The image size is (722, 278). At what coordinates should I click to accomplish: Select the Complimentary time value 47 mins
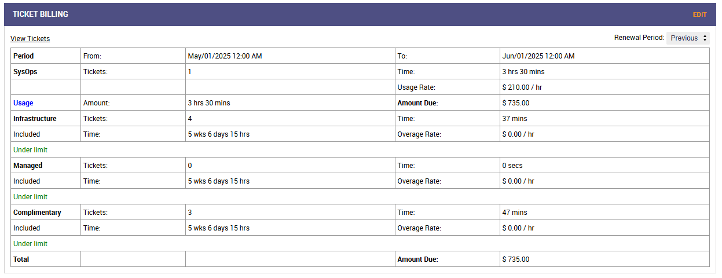[514, 213]
